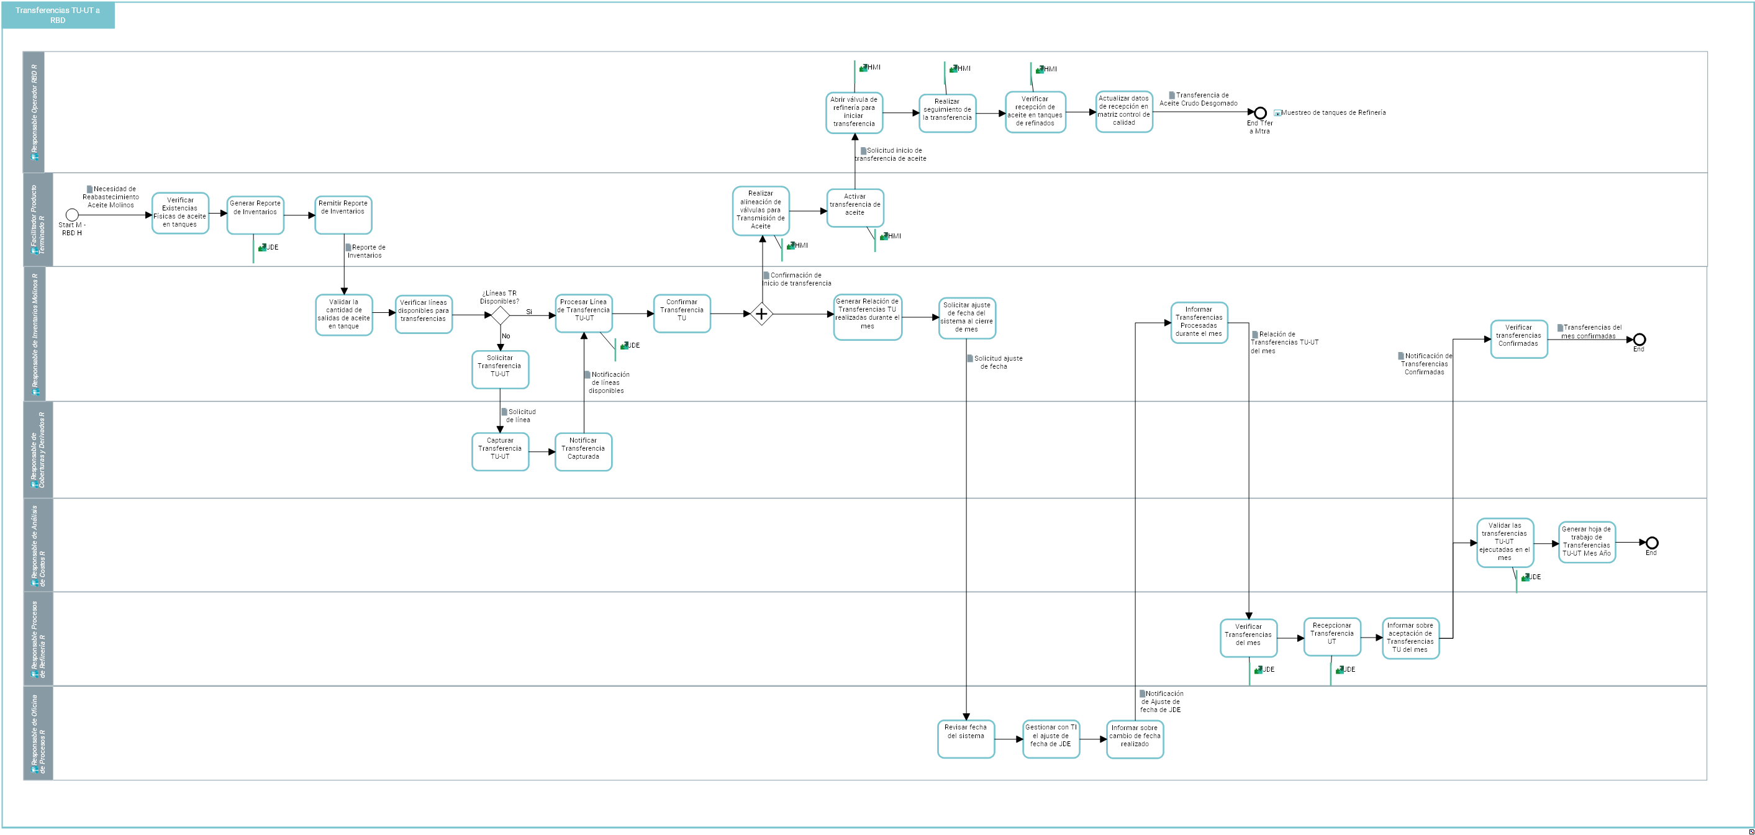Image resolution: width=1755 pixels, height=835 pixels.
Task: Select the Notificar Transferencia Capturada task
Action: (583, 451)
